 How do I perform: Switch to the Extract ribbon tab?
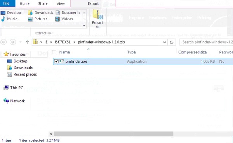point(93,3)
